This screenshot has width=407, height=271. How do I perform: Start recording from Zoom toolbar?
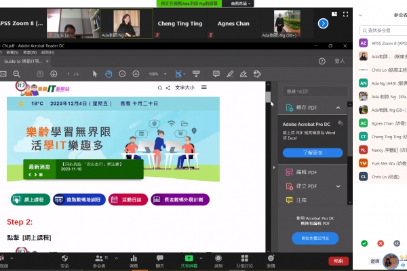point(218,261)
